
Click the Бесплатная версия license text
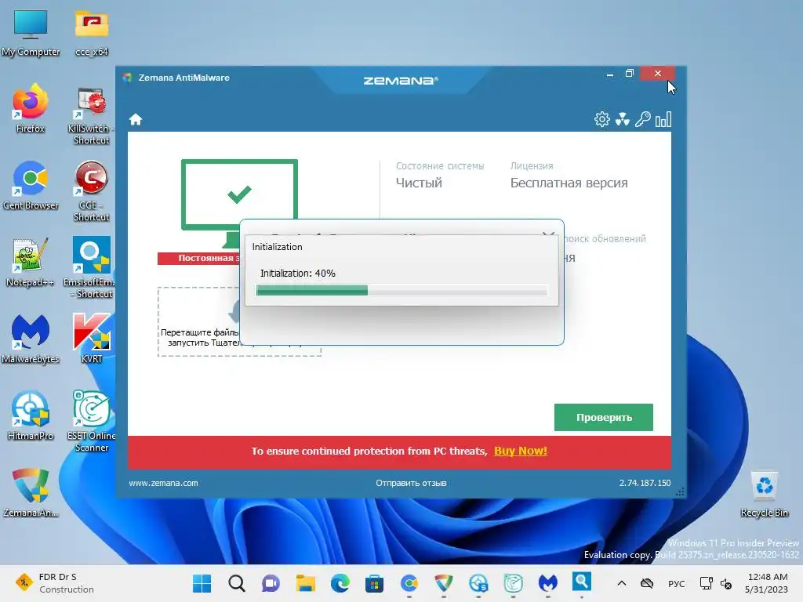[569, 183]
